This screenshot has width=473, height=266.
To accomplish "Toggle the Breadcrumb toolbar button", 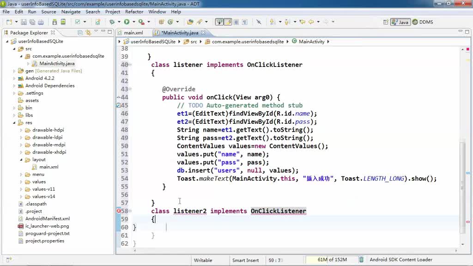I will [219, 22].
